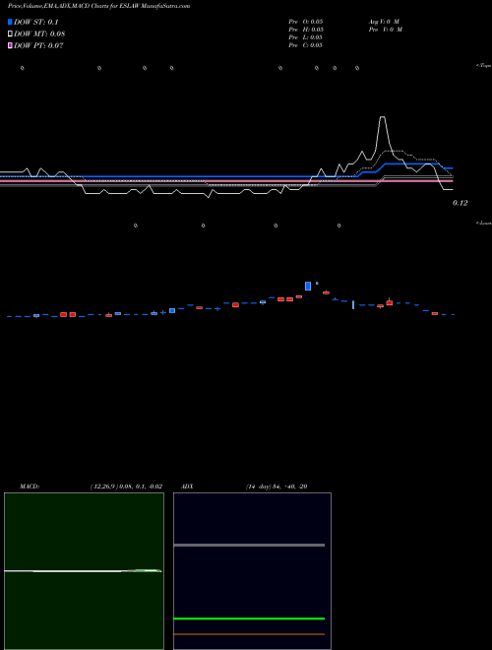Click the '<Tops' marker at upper right edge

(x=484, y=66)
